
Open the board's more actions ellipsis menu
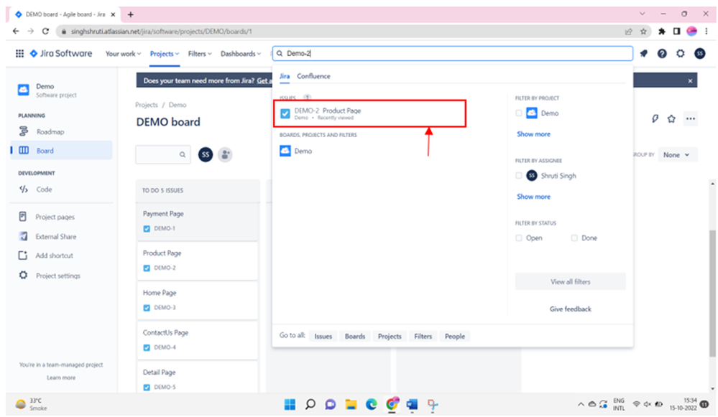click(x=691, y=119)
